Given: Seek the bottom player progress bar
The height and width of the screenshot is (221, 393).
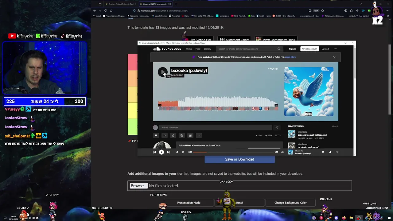Looking at the screenshot, I should click(x=233, y=152).
